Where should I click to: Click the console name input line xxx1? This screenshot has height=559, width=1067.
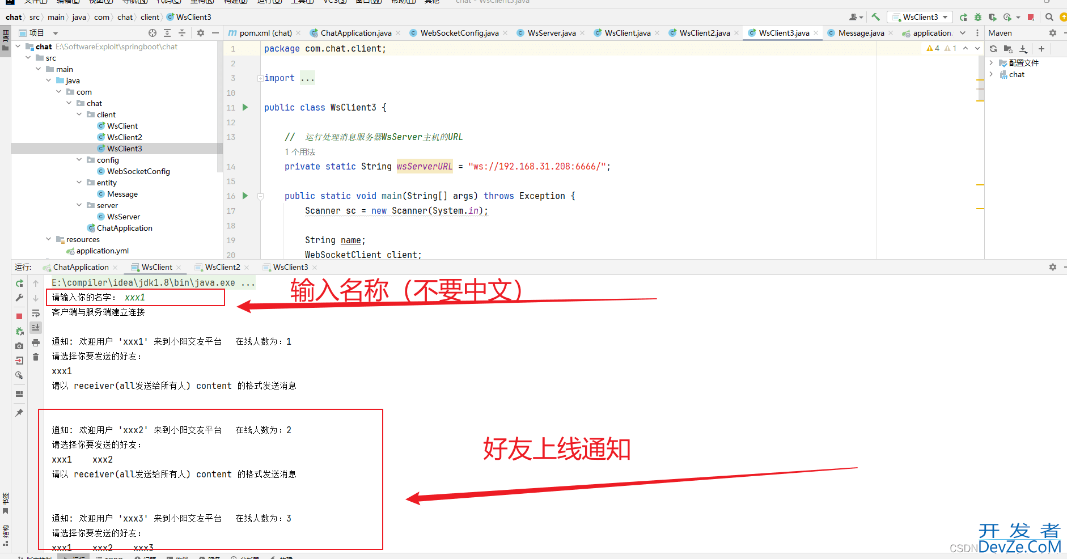click(x=136, y=297)
